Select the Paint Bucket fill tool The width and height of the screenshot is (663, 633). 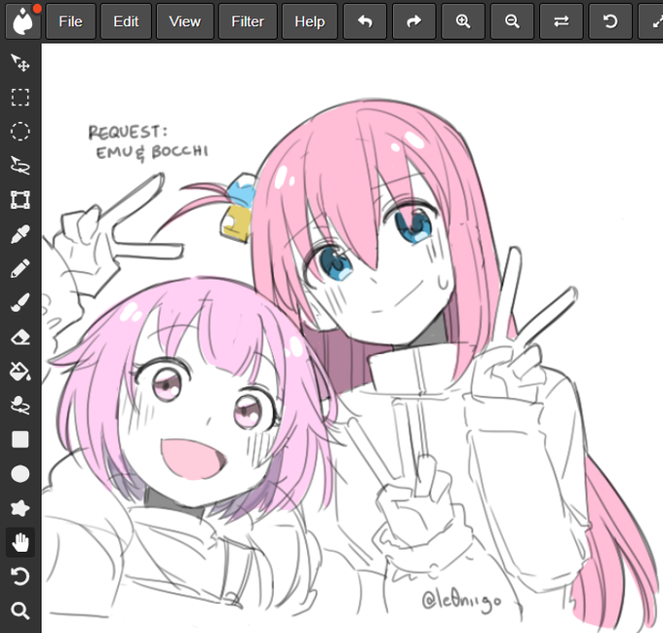[x=20, y=372]
